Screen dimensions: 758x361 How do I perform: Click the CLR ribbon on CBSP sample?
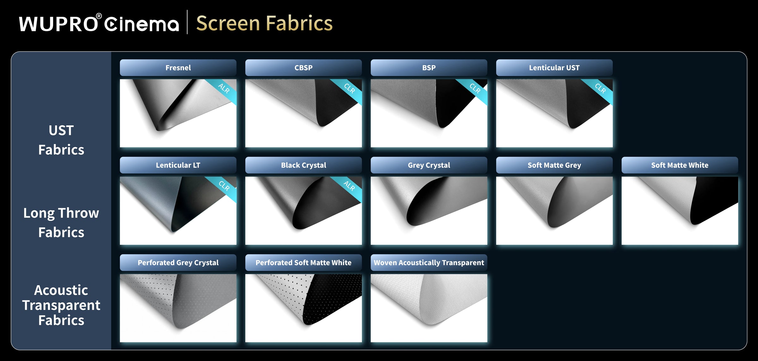[349, 89]
